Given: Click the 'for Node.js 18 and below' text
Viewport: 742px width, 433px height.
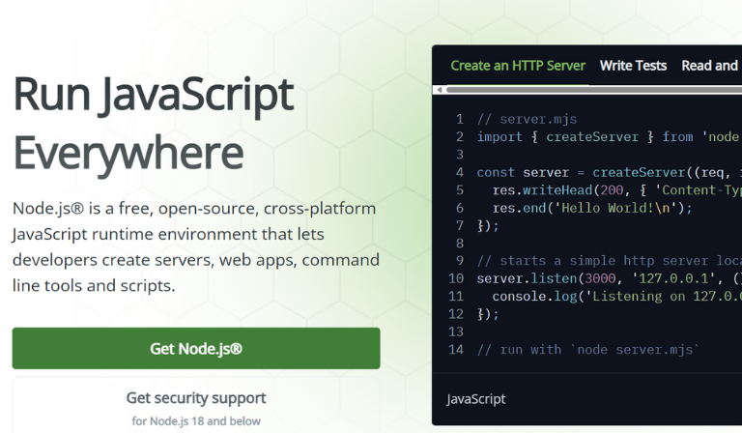Looking at the screenshot, I should click(x=196, y=420).
